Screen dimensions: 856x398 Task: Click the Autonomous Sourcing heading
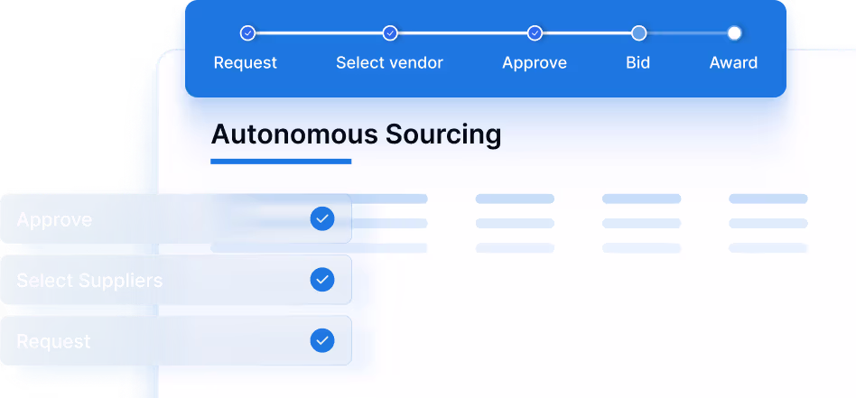356,135
